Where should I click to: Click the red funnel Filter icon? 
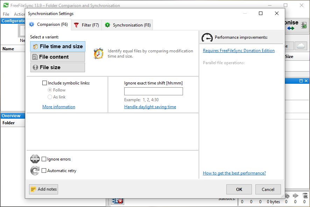[76, 25]
